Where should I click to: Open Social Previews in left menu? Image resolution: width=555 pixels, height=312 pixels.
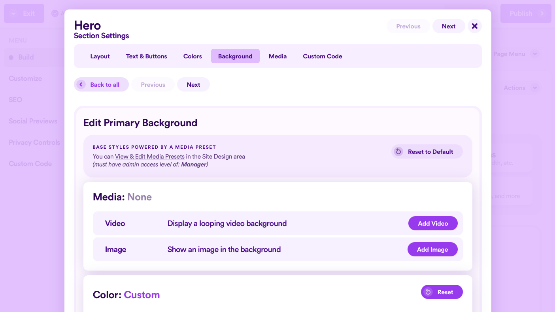tap(33, 121)
